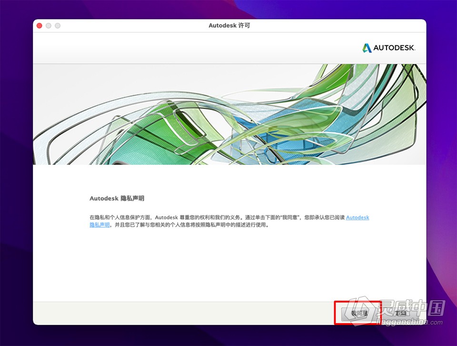
Task: Click the 我同意 (I Agree) button
Action: pyautogui.click(x=359, y=313)
